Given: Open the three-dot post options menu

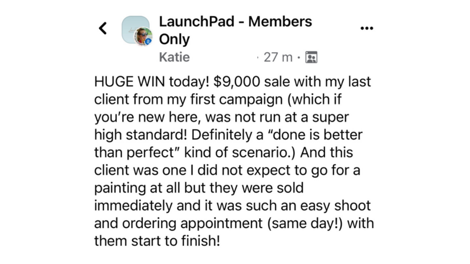Looking at the screenshot, I should (x=367, y=28).
